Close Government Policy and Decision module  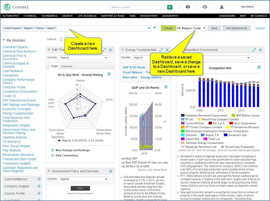coord(110,171)
